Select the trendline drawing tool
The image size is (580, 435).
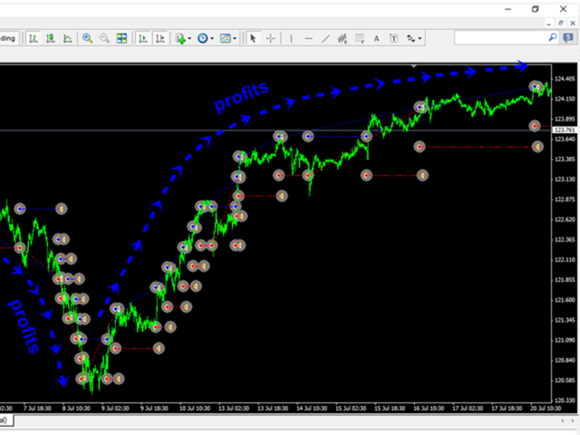325,38
